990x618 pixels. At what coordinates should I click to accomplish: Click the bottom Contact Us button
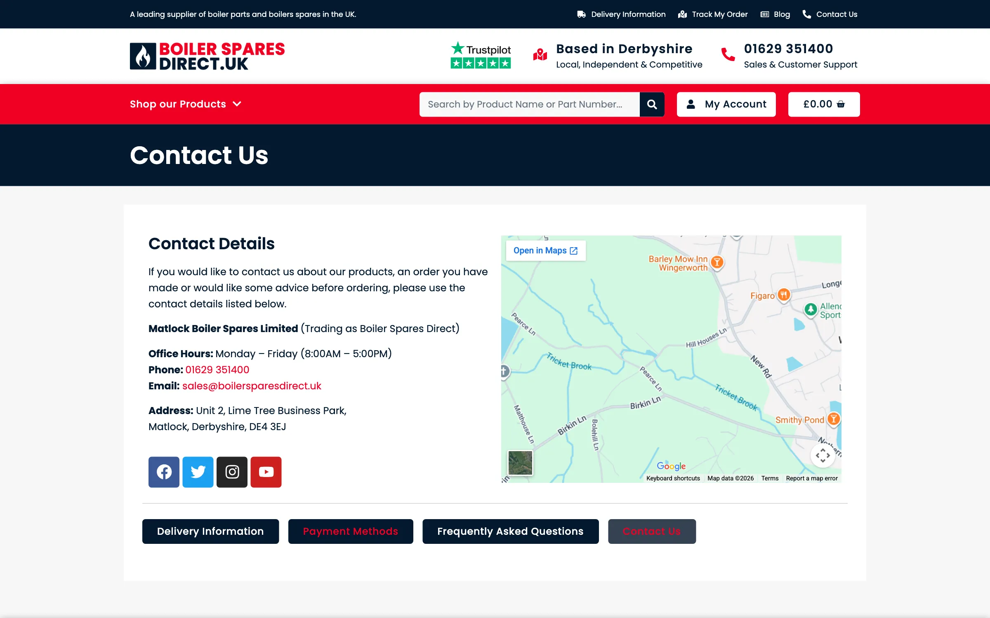pyautogui.click(x=652, y=531)
